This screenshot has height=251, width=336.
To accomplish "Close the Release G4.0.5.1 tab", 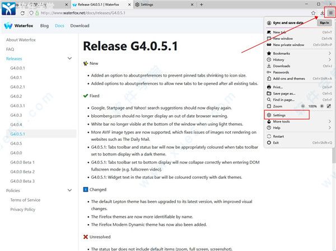I will [x=129, y=4].
